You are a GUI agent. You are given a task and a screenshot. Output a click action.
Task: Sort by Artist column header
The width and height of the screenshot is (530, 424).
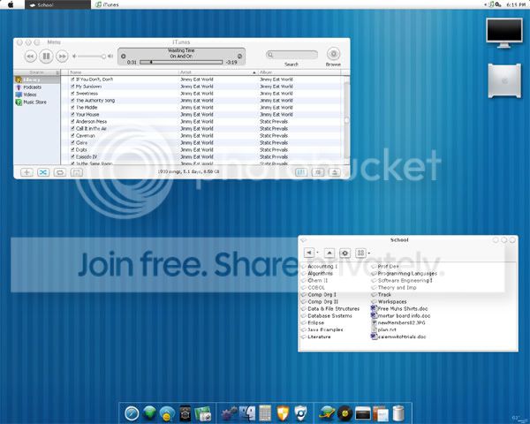click(218, 72)
